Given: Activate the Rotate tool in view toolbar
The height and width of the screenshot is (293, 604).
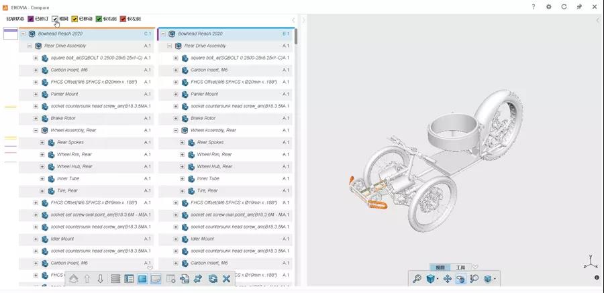Looking at the screenshot, I should (x=460, y=278).
